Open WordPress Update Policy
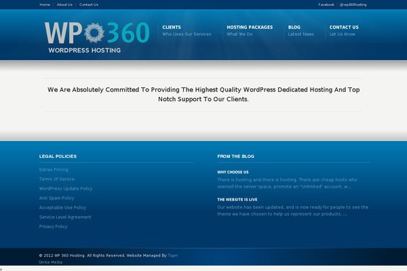Image resolution: width=407 pixels, height=271 pixels. coord(66,188)
